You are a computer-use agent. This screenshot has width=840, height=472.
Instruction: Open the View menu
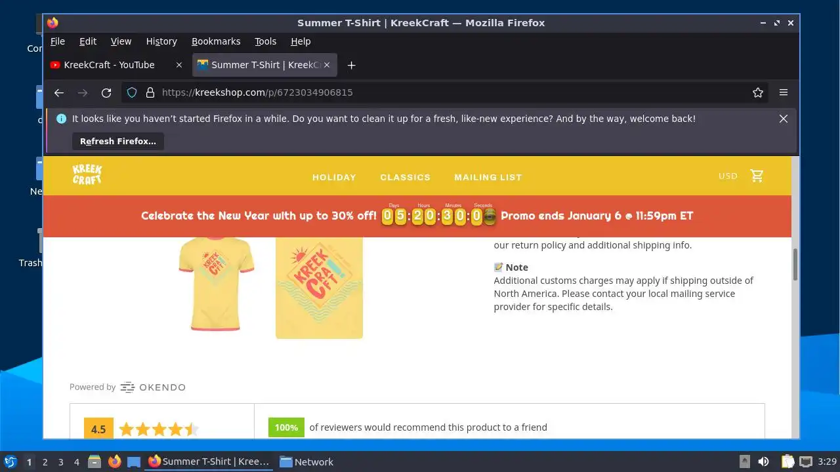click(x=121, y=41)
